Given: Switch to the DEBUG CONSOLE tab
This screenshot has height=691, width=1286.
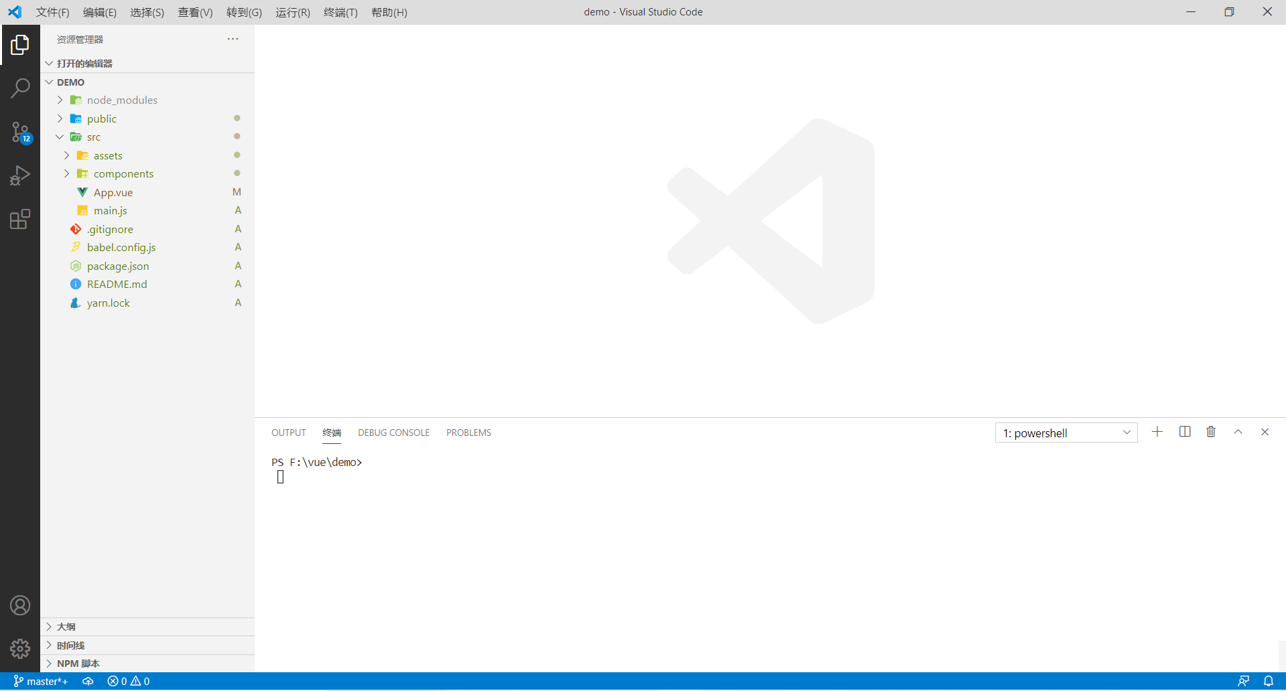Looking at the screenshot, I should [x=393, y=432].
